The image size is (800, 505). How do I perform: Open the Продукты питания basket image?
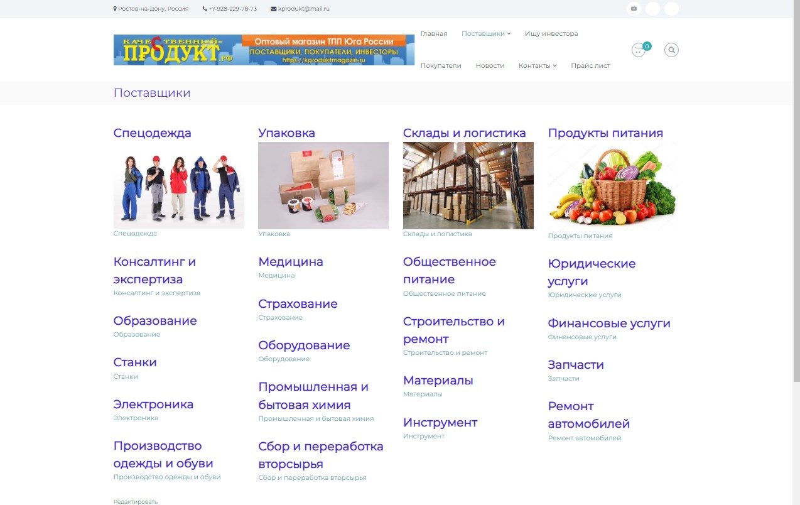(x=613, y=186)
